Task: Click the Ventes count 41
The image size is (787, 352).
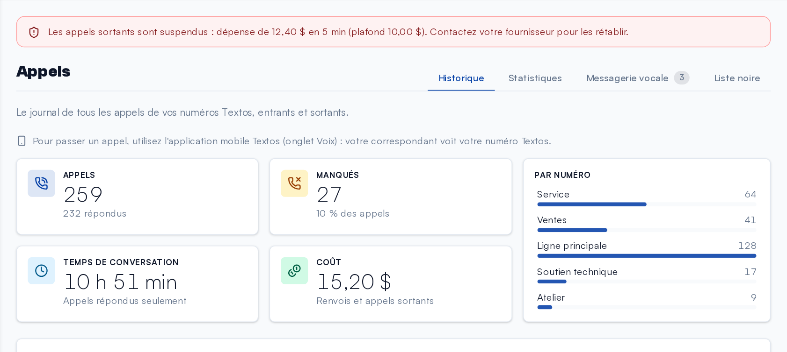Action: click(x=751, y=220)
